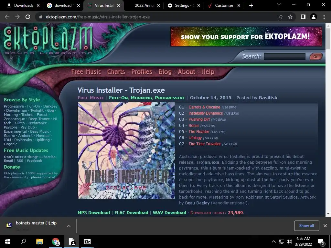Image resolution: width=331 pixels, height=248 pixels.
Task: Subscribe via the RSS link
Action: coord(20,161)
